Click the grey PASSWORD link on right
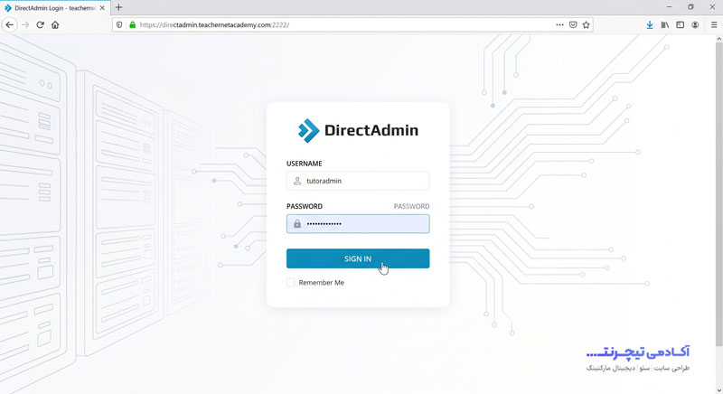Image resolution: width=723 pixels, height=394 pixels. tap(411, 206)
